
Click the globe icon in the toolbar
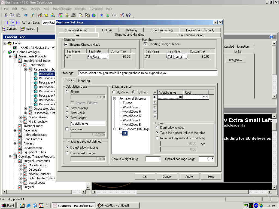(x=94, y=15)
